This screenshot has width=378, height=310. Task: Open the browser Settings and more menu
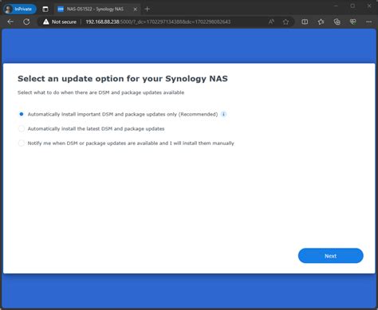tap(368, 22)
